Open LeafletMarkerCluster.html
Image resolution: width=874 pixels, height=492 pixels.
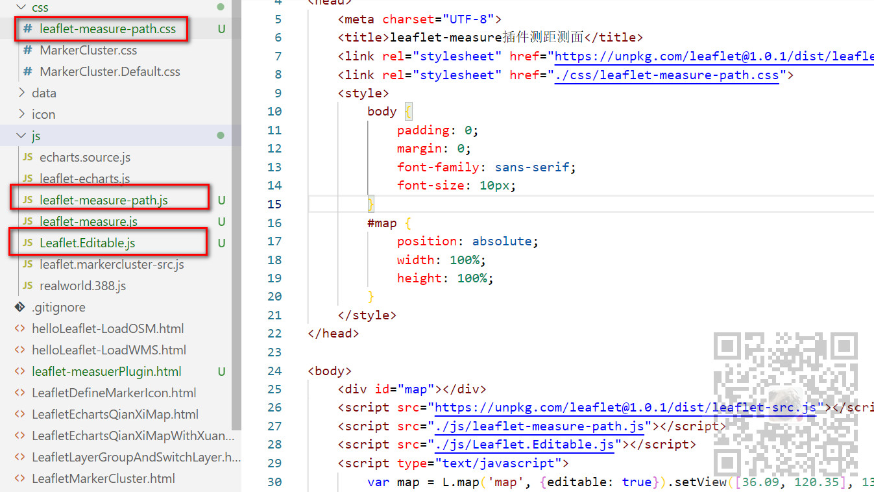coord(103,478)
